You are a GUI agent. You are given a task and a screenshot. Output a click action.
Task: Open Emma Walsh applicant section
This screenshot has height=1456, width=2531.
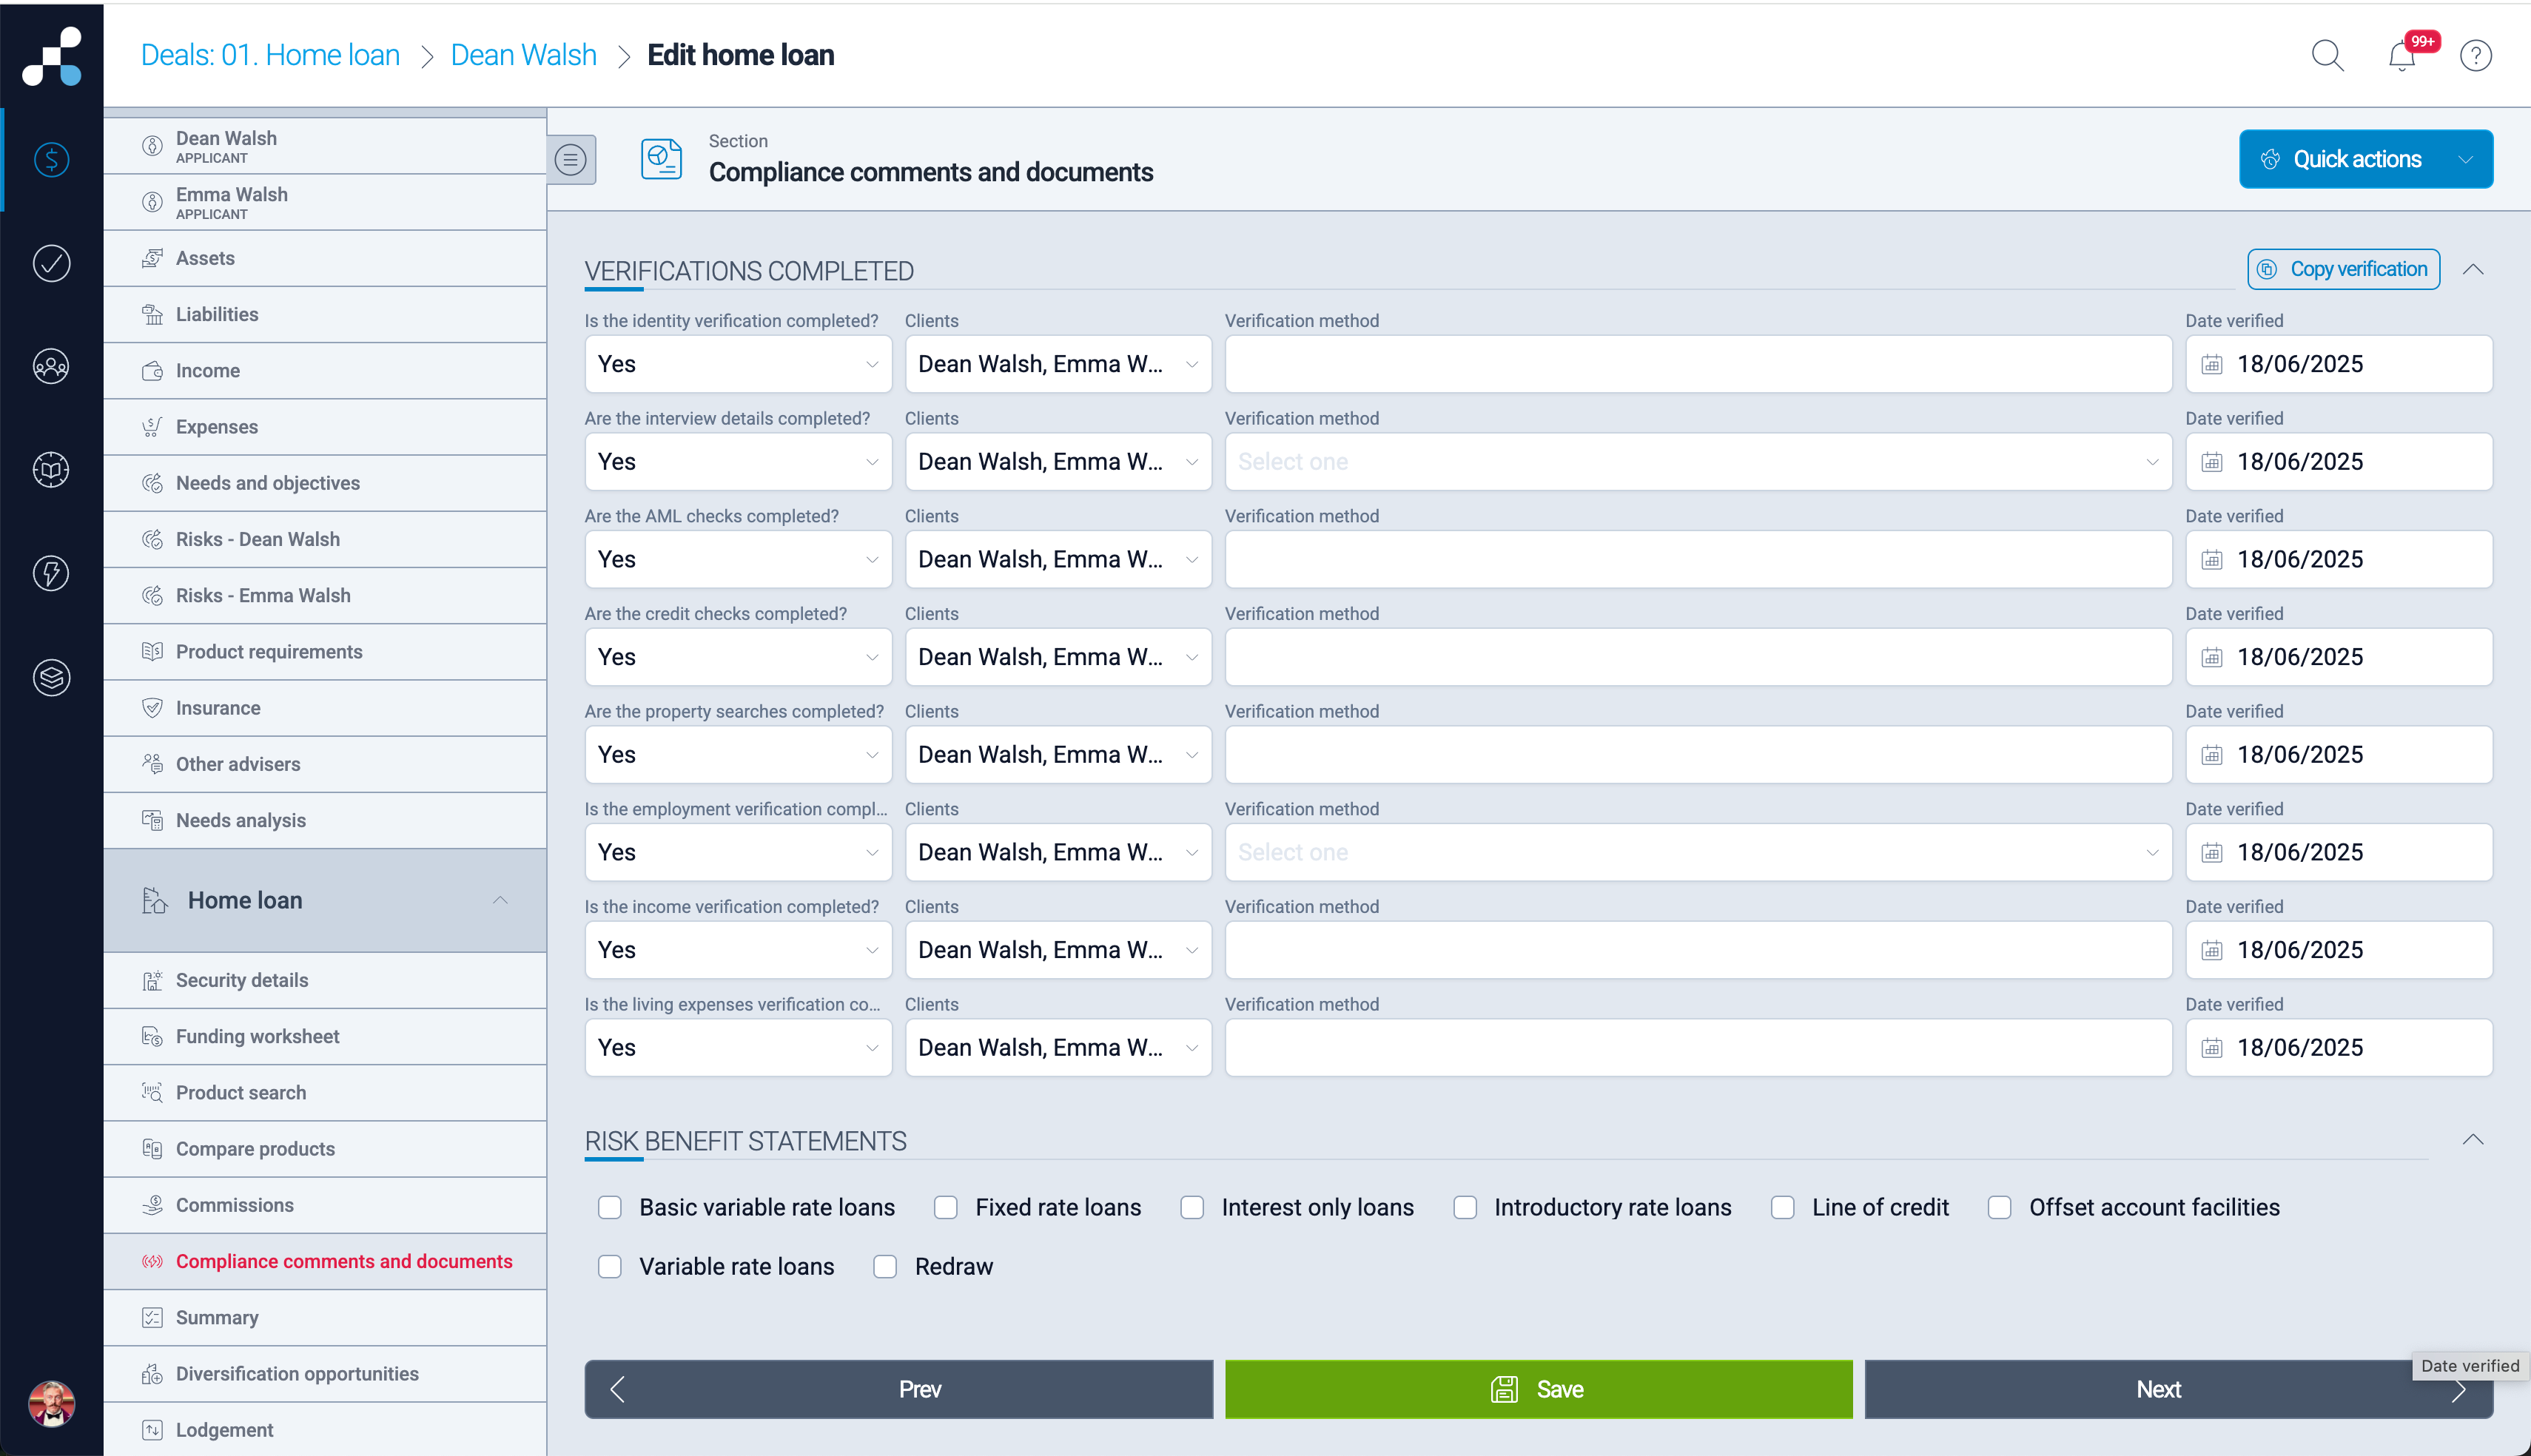click(x=325, y=202)
